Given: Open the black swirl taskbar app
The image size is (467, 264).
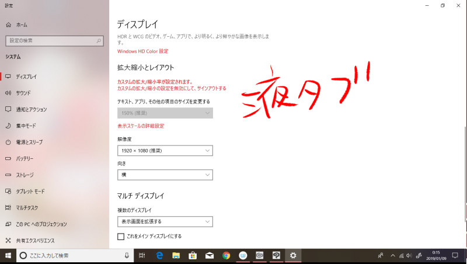Looking at the screenshot, I should pyautogui.click(x=276, y=255).
